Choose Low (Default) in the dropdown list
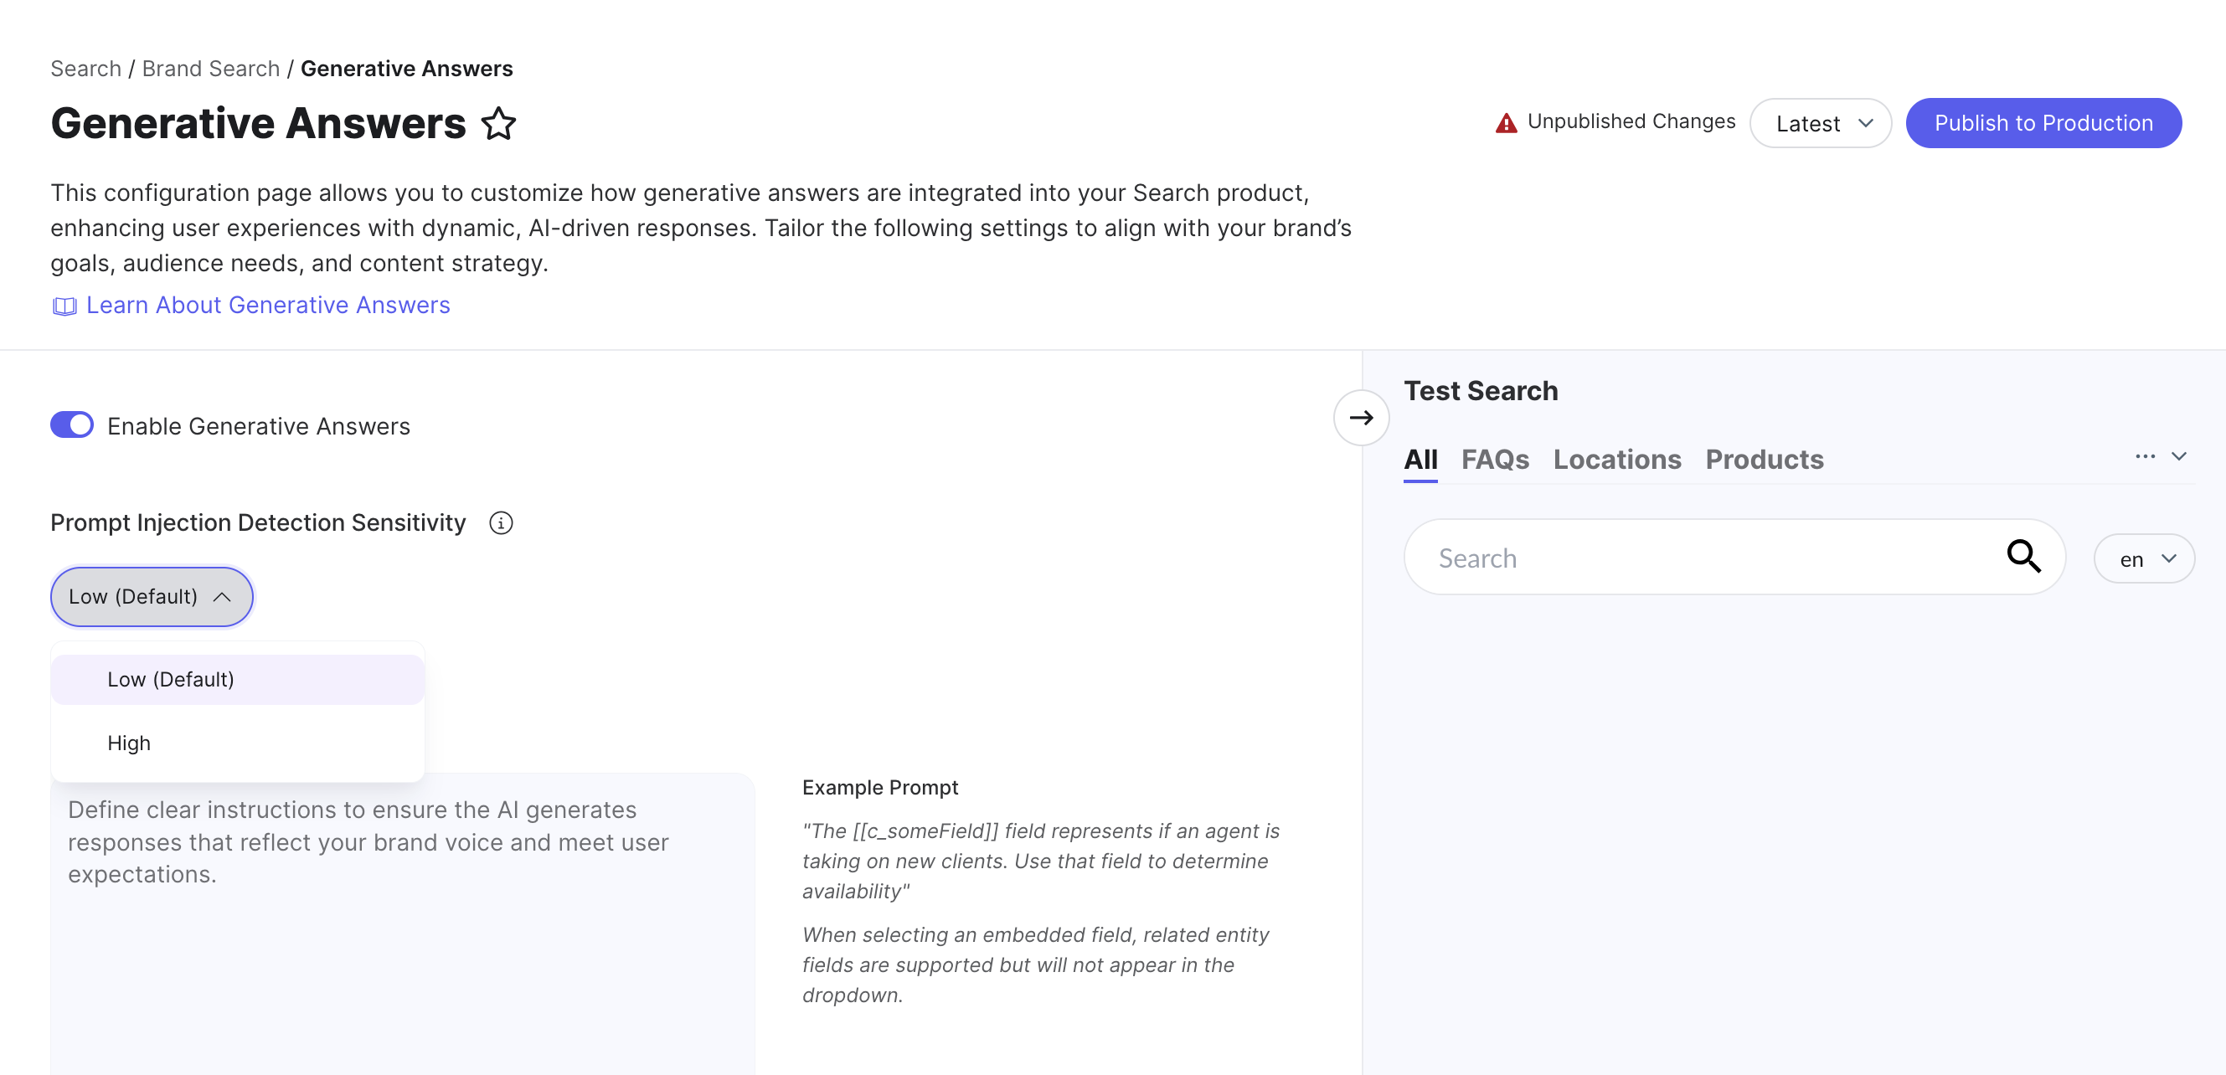2226x1075 pixels. [170, 679]
